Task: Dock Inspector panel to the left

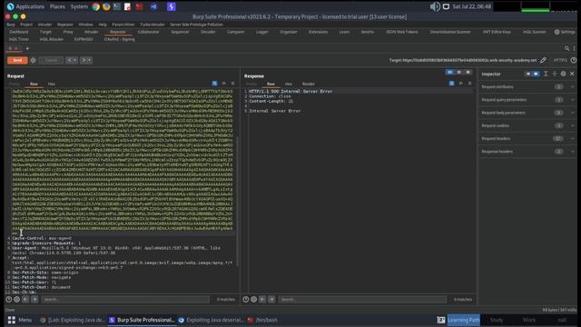Action: [x=528, y=74]
